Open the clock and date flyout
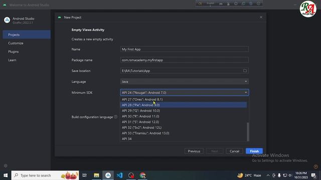 point(301,175)
